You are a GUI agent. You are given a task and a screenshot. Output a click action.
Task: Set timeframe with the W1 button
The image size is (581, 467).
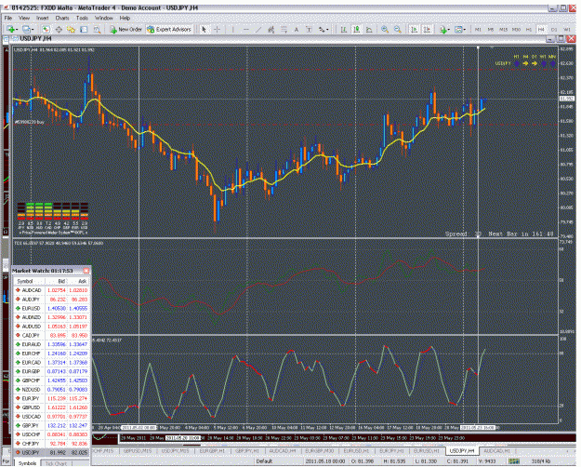567,29
